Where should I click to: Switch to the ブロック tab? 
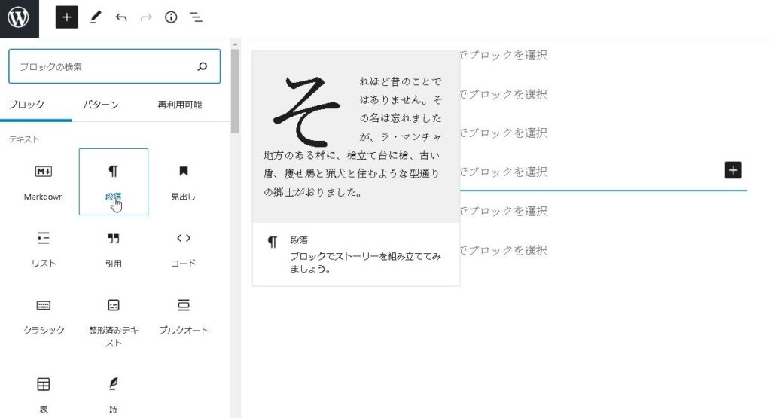coord(26,105)
